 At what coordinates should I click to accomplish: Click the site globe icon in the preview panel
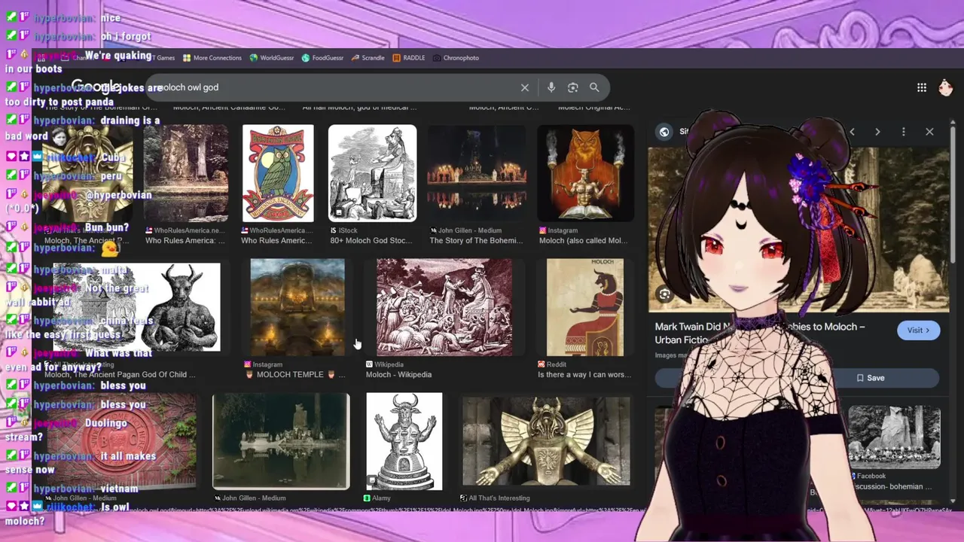click(x=664, y=132)
